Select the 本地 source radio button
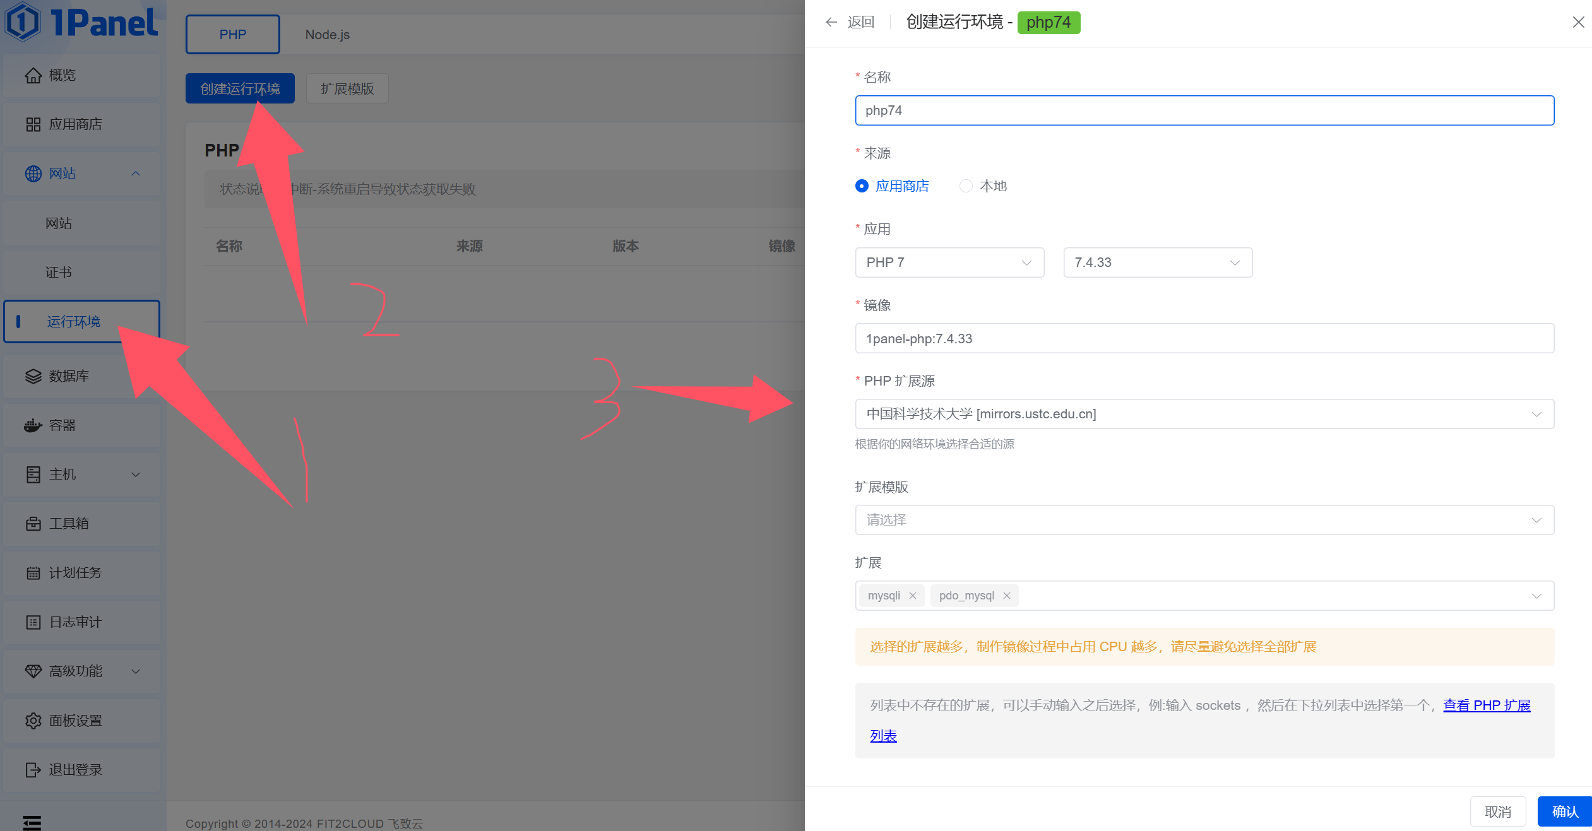Viewport: 1592px width, 831px height. pos(966,186)
